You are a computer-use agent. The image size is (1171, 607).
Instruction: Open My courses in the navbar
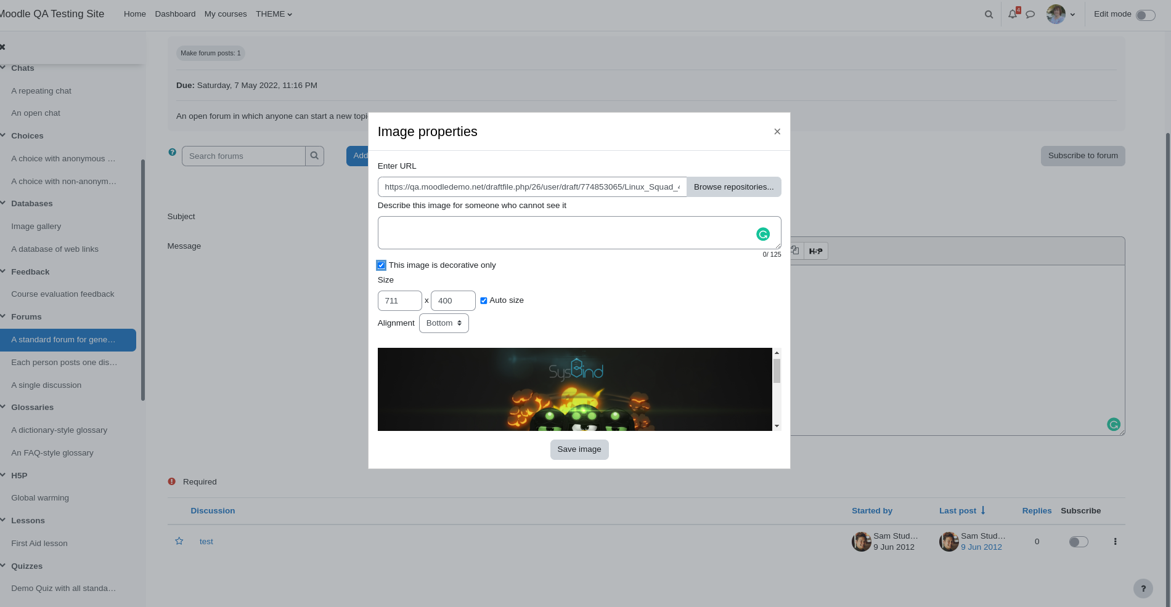coord(226,14)
